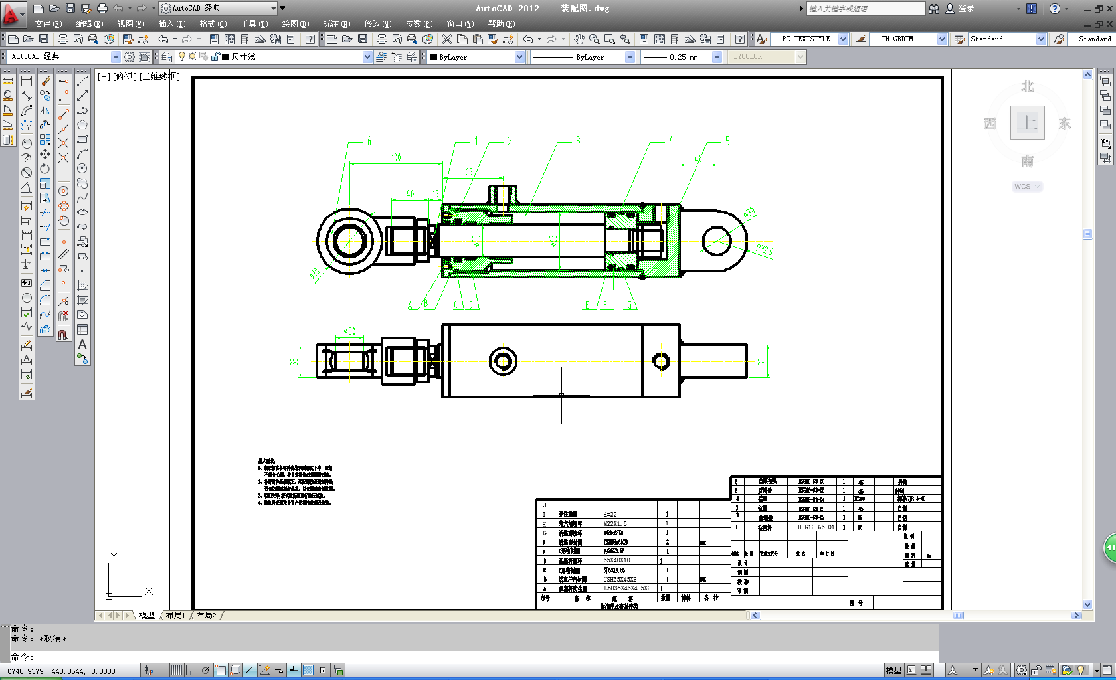Switch to the 布局1 layout tab
1116x680 pixels.
pyautogui.click(x=175, y=616)
